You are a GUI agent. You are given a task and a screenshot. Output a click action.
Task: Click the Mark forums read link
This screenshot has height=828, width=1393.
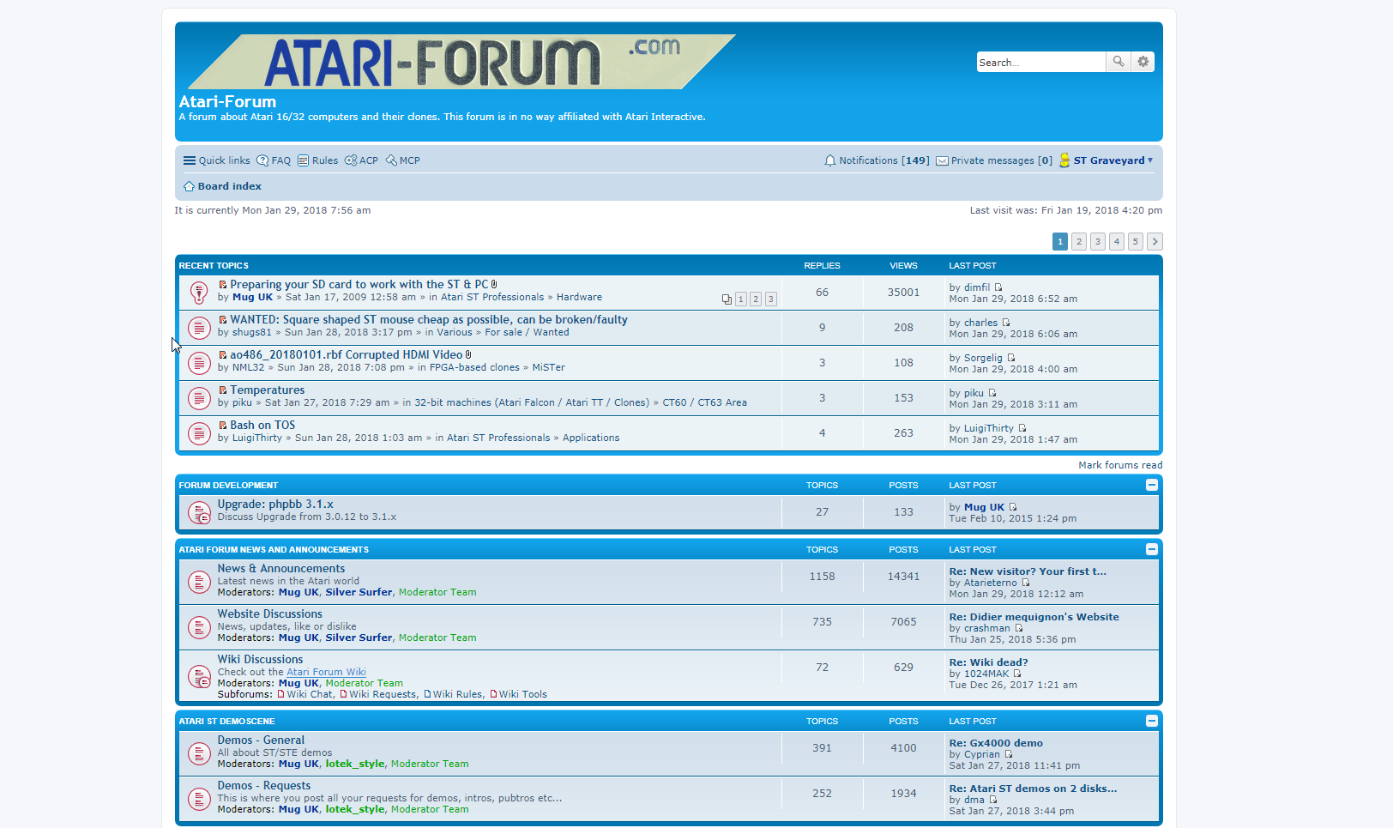(1119, 465)
